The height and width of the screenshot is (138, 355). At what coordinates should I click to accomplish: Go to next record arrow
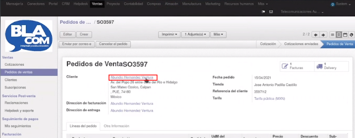[x=323, y=35]
